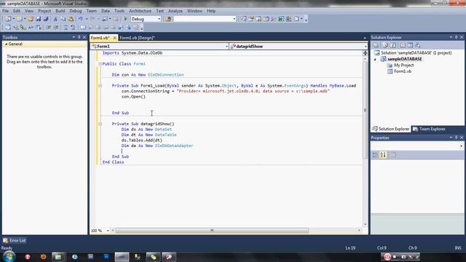Collapse the Public Class Form1 region
The image size is (466, 262).
100,64
